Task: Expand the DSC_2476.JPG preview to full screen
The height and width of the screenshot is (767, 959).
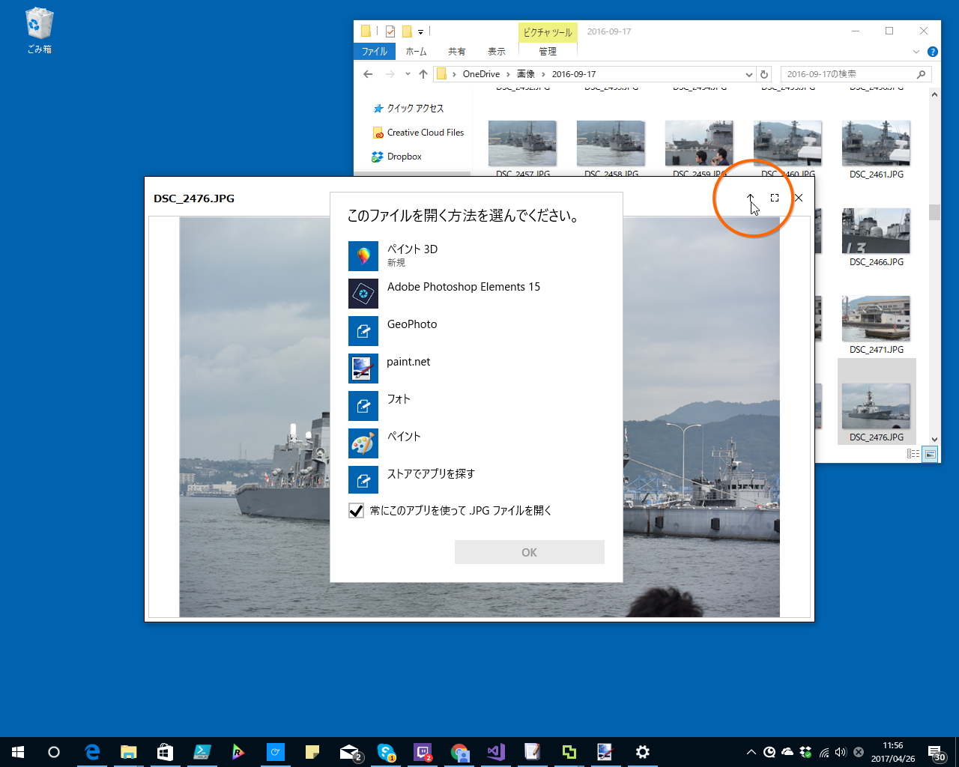Action: 775,198
